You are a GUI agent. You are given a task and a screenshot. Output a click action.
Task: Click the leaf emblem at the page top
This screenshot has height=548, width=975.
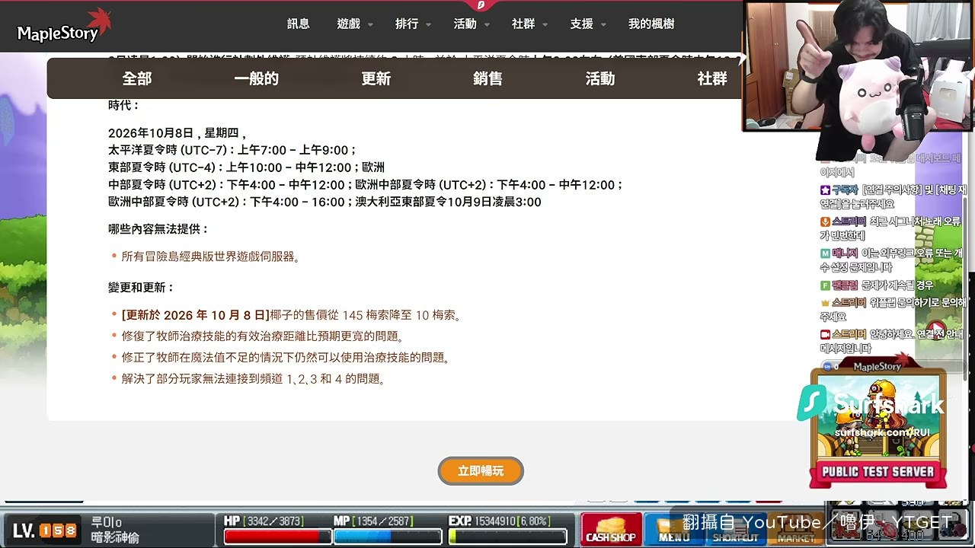coord(481,5)
